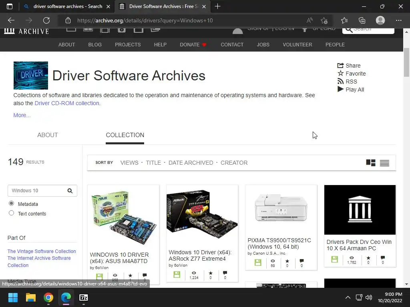Open the ABOUT tab of collection
This screenshot has width=410, height=307.
(x=48, y=135)
